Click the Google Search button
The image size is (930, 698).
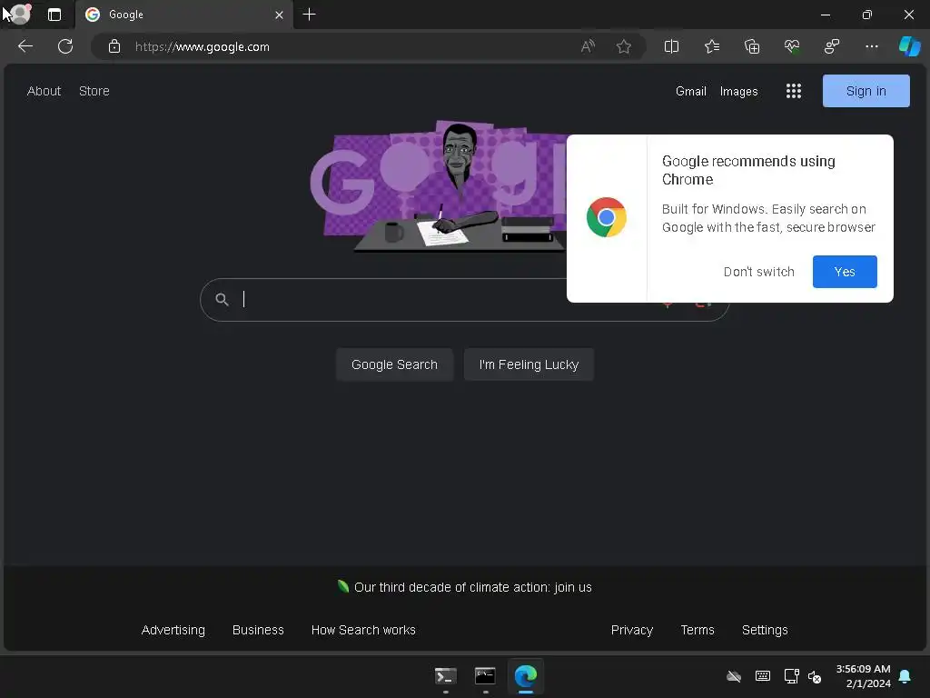[x=394, y=364]
